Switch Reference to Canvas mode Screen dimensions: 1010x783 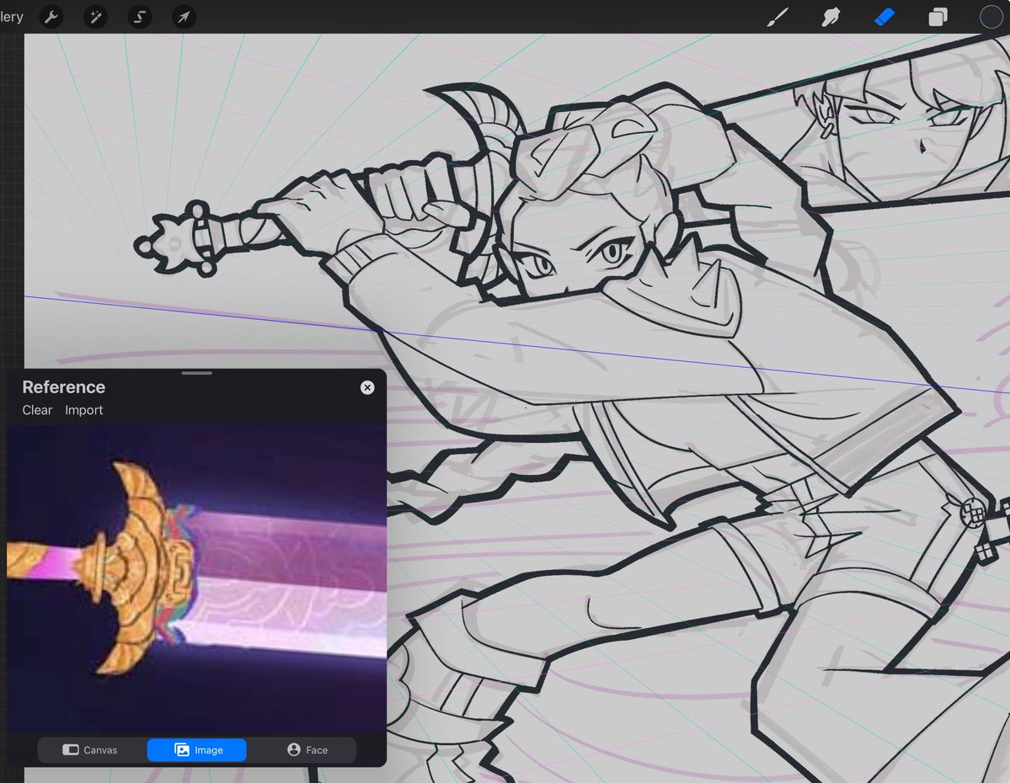tap(90, 749)
